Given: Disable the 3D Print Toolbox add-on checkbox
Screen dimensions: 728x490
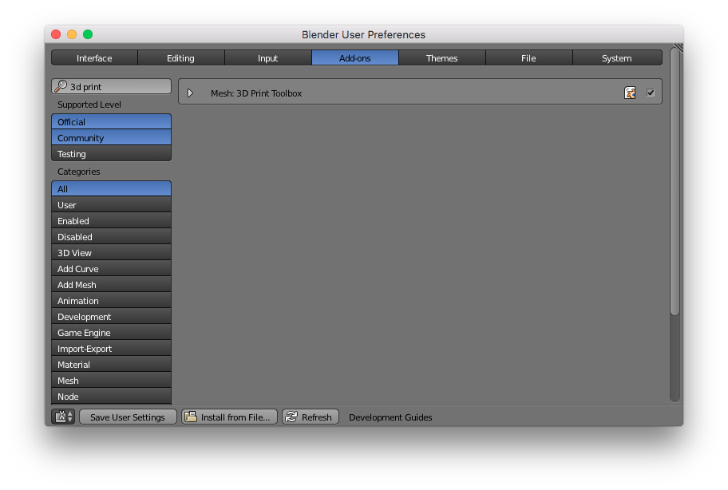Looking at the screenshot, I should pyautogui.click(x=651, y=93).
